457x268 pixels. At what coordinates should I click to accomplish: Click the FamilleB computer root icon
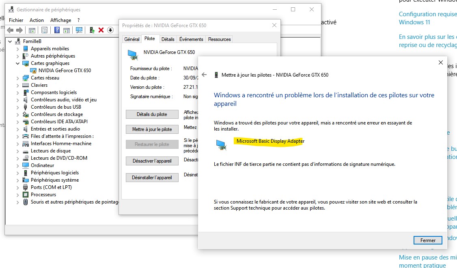(x=18, y=41)
